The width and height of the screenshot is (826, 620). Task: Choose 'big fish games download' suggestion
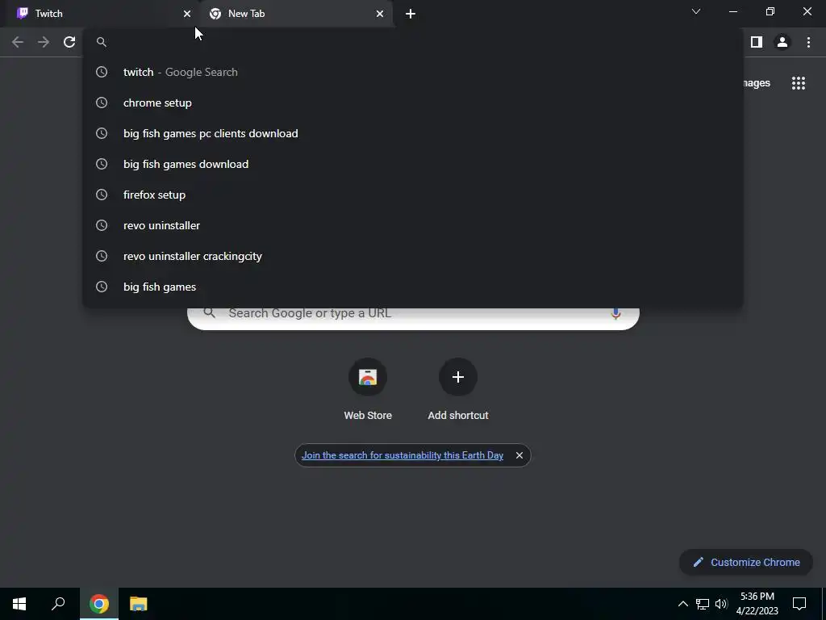[412, 164]
